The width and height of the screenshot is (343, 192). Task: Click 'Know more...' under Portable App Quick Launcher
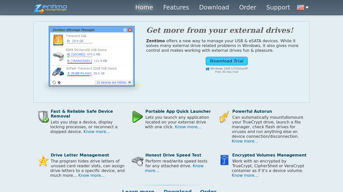pyautogui.click(x=188, y=127)
